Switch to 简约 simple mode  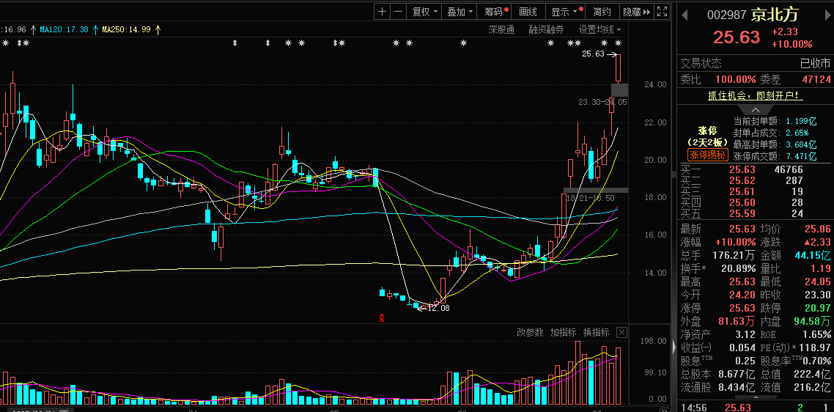pos(603,12)
